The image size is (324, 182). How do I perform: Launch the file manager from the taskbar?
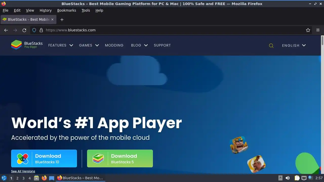(36, 178)
